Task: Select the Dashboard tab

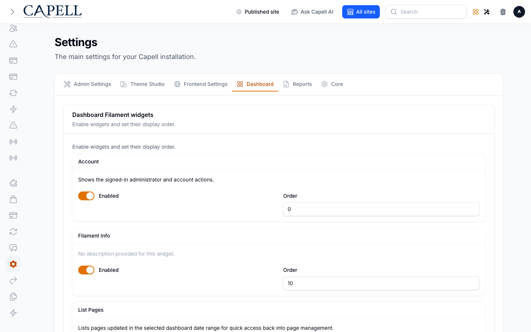Action: (x=255, y=84)
